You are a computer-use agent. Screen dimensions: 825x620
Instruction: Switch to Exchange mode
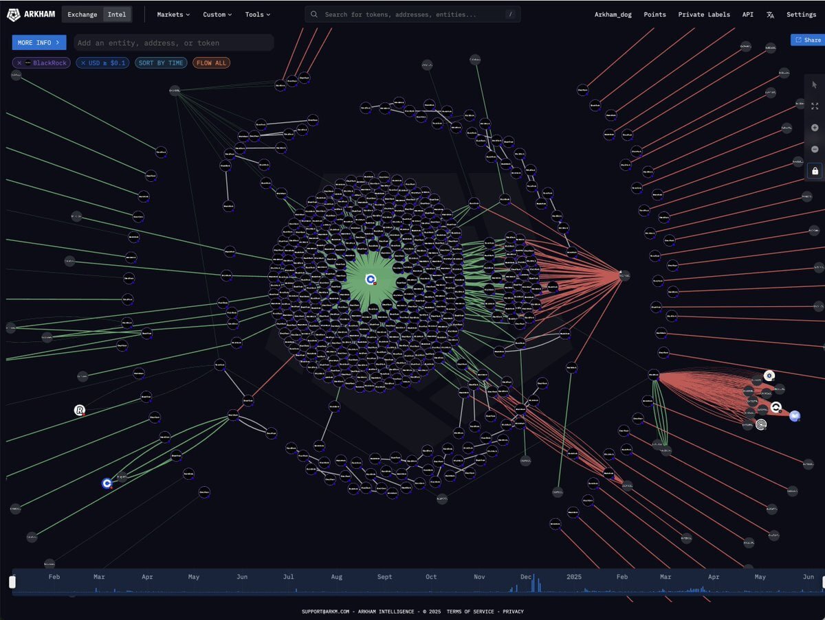pos(82,14)
